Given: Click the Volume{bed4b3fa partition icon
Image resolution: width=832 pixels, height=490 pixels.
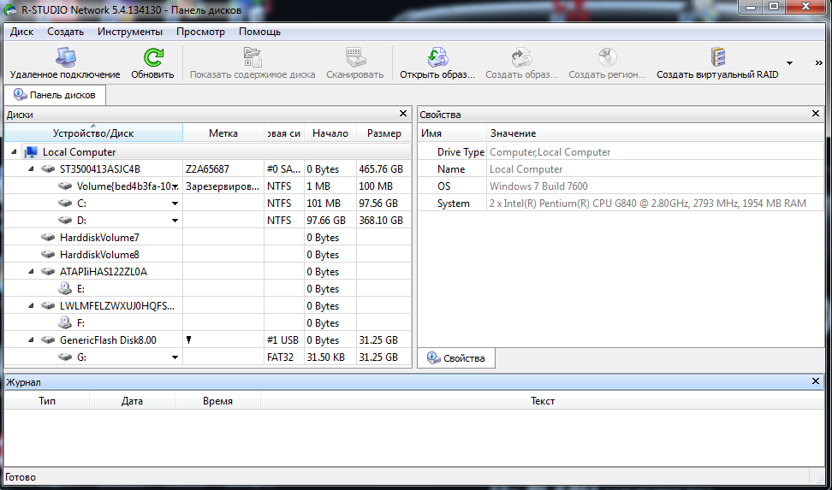Looking at the screenshot, I should pyautogui.click(x=65, y=186).
